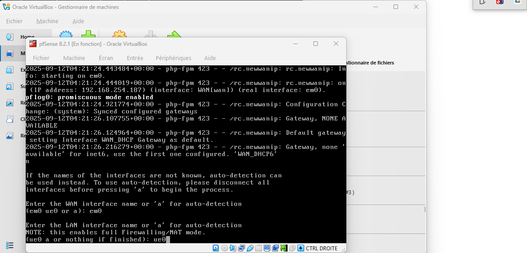Open the USB devices status bar icon
This screenshot has height=253, width=527.
[x=250, y=248]
